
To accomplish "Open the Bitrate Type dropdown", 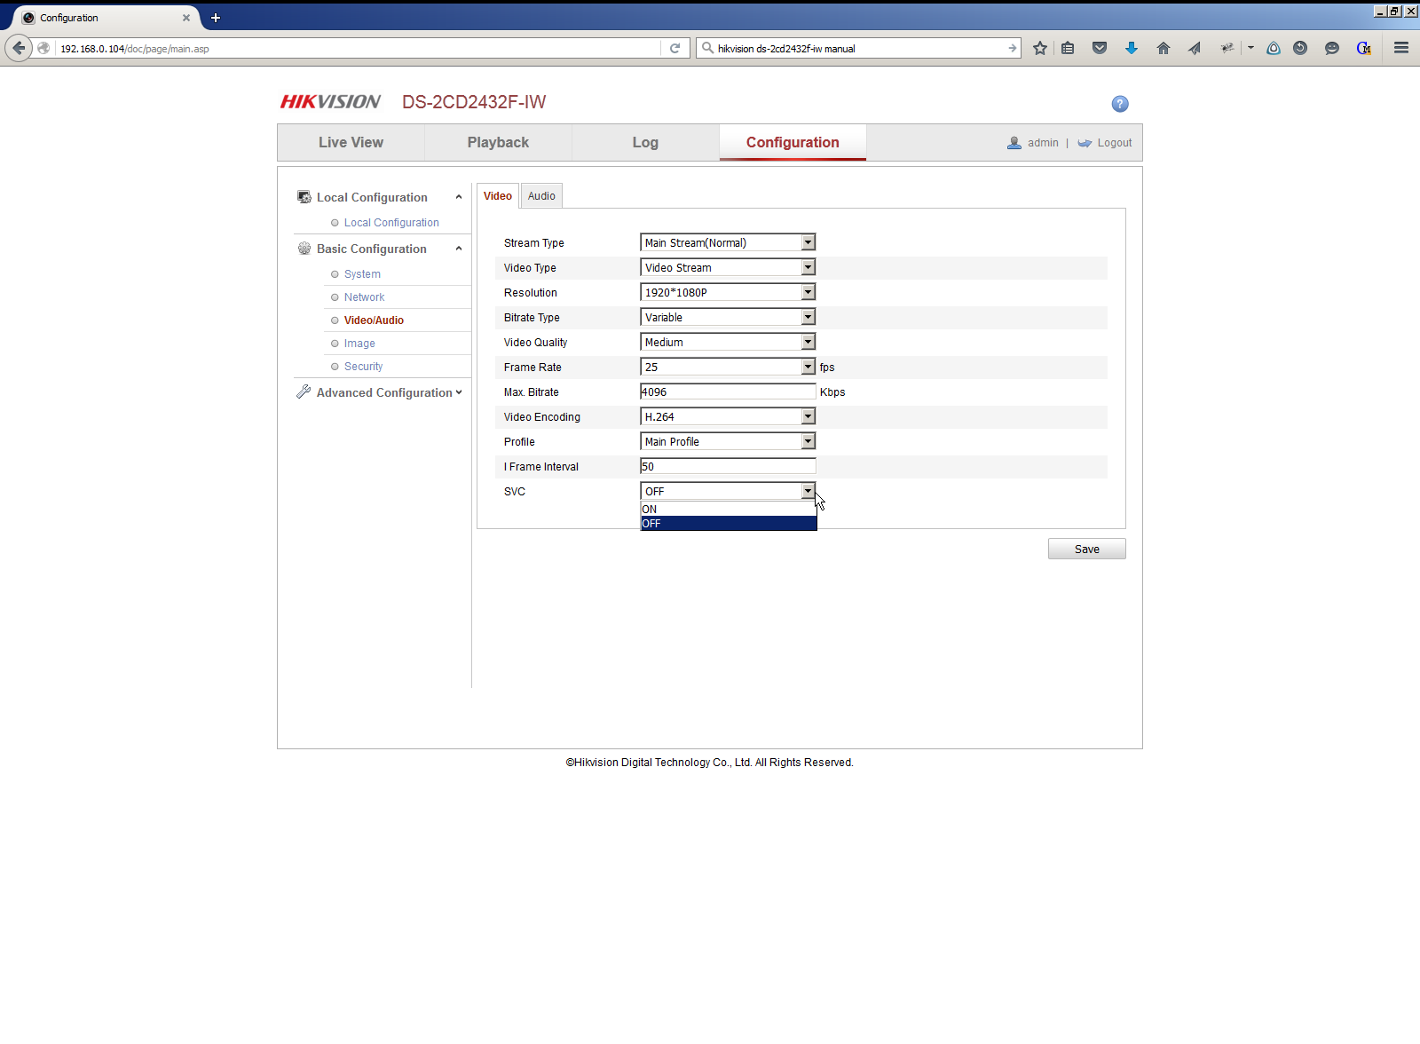I will (728, 317).
